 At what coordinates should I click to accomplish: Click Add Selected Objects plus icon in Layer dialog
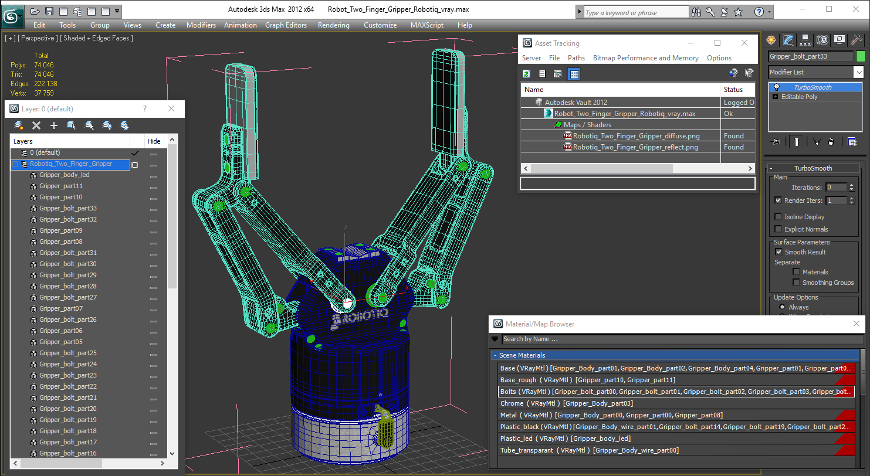(54, 125)
